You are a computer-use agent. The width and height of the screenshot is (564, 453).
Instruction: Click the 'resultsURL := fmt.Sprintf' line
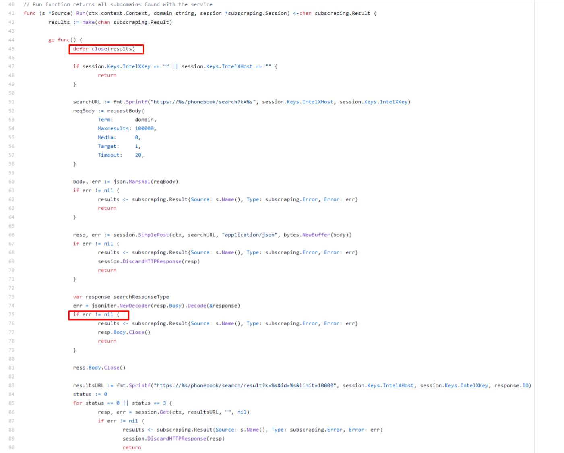(x=302, y=385)
